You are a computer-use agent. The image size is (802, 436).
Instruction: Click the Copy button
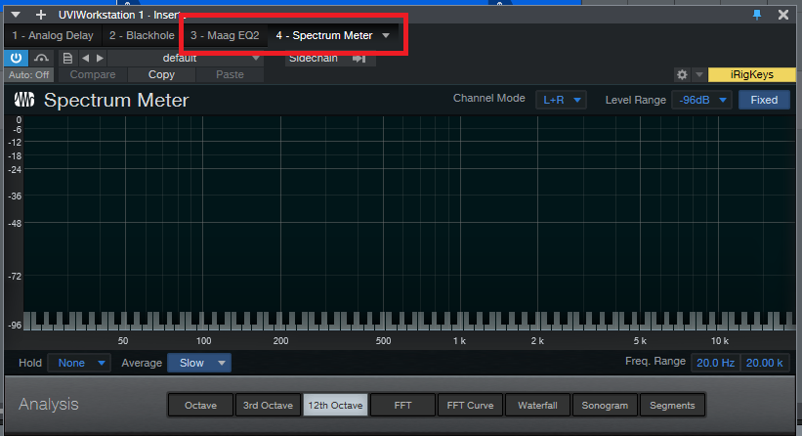pos(161,74)
